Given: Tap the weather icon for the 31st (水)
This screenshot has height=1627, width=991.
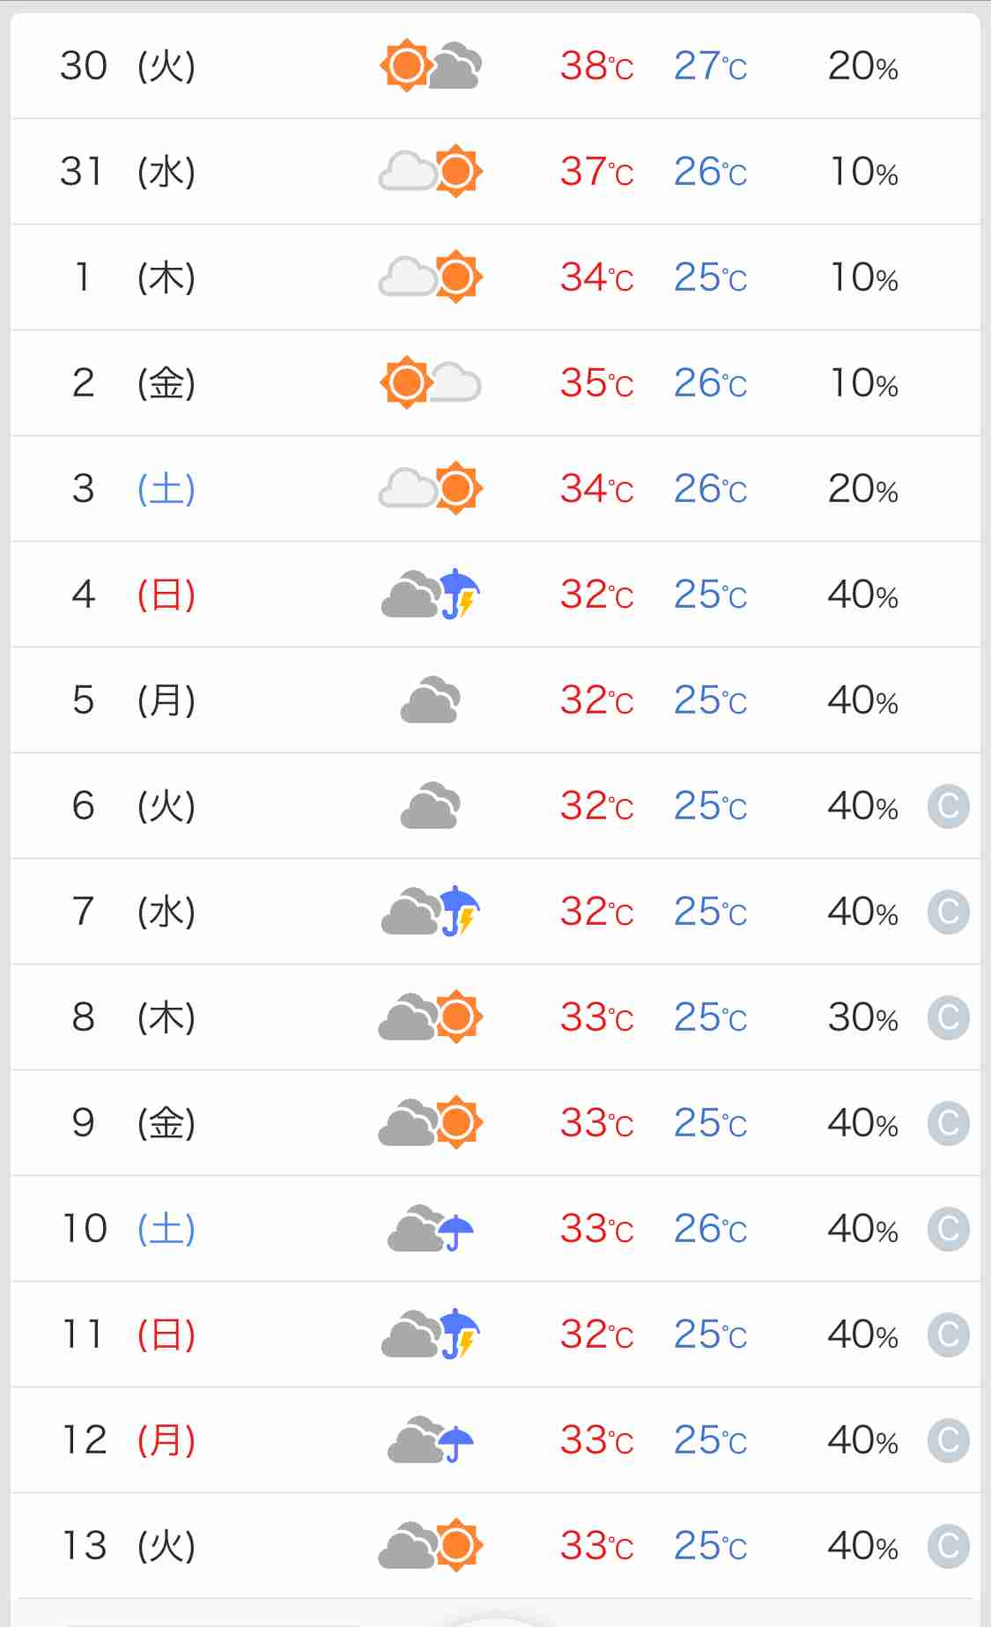Looking at the screenshot, I should click(431, 171).
